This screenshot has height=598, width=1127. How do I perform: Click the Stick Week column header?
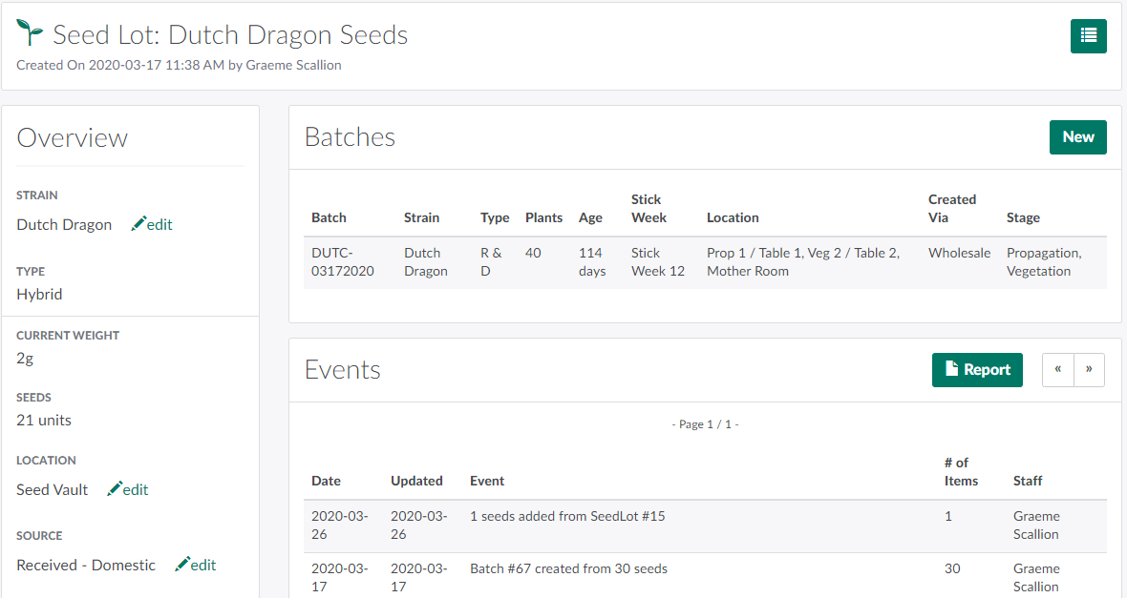pyautogui.click(x=647, y=209)
